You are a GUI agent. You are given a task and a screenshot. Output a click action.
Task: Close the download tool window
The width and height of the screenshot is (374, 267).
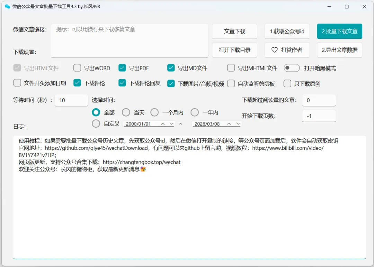(364, 7)
